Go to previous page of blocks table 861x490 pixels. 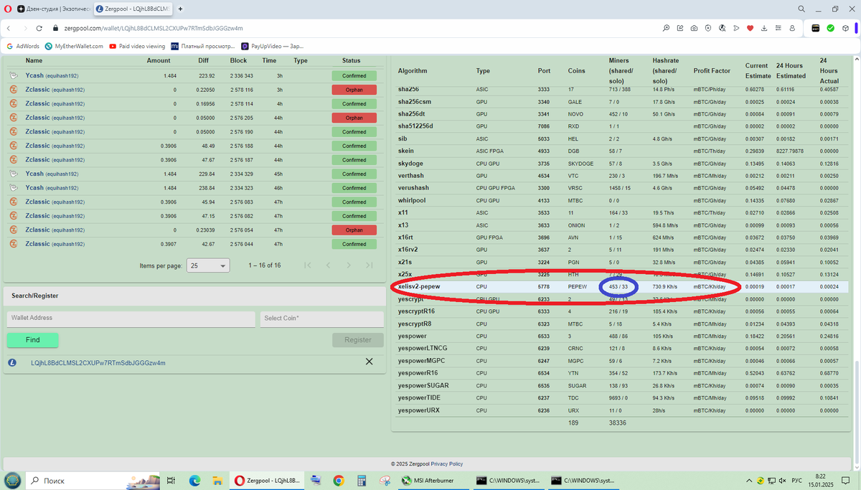328,265
